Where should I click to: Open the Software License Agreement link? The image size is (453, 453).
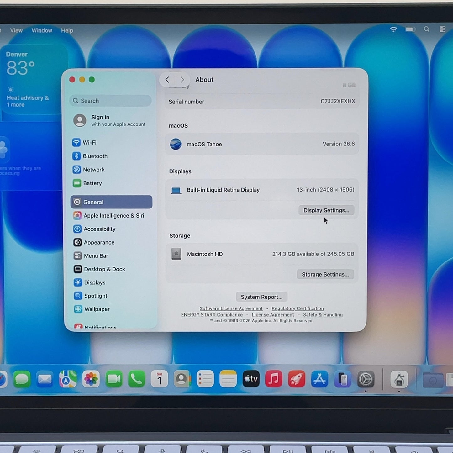[x=231, y=308]
